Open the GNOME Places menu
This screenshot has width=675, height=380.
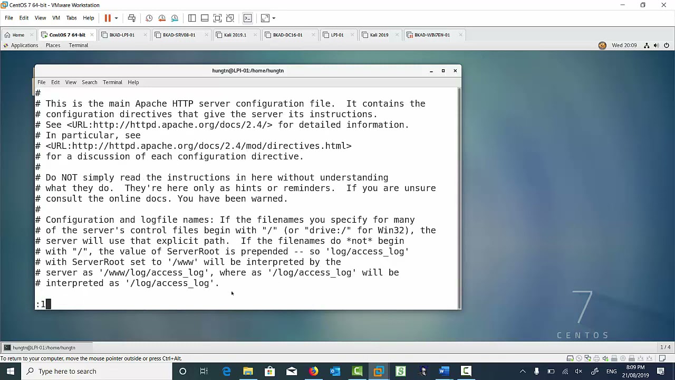point(53,45)
